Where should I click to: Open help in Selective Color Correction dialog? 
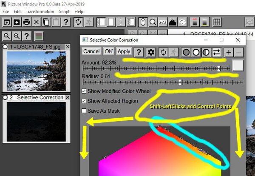coord(139,52)
